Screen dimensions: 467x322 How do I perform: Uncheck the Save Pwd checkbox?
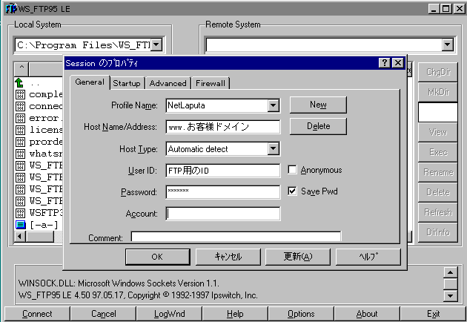292,191
